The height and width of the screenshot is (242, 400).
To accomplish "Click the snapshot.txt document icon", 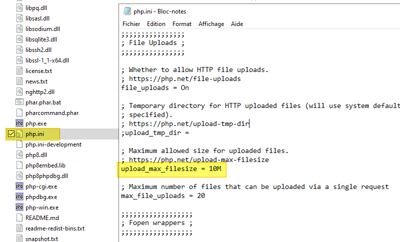I will click(19, 238).
